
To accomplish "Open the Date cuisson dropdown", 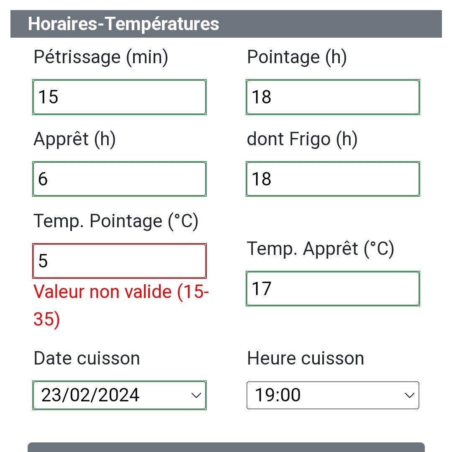I will click(x=119, y=395).
